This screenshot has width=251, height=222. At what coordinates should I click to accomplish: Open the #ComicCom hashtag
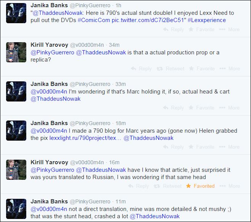click(94, 20)
